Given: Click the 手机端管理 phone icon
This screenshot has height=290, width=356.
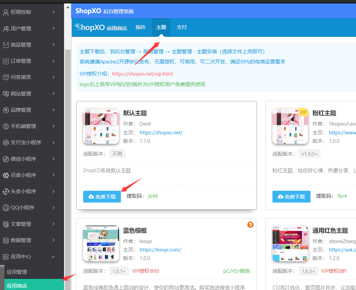Looking at the screenshot, I should point(6,126).
